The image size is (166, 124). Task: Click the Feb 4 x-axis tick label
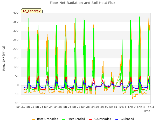pyautogui.click(x=150, y=107)
